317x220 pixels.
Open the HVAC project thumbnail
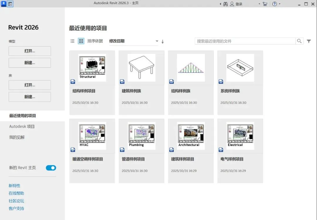(x=92, y=136)
